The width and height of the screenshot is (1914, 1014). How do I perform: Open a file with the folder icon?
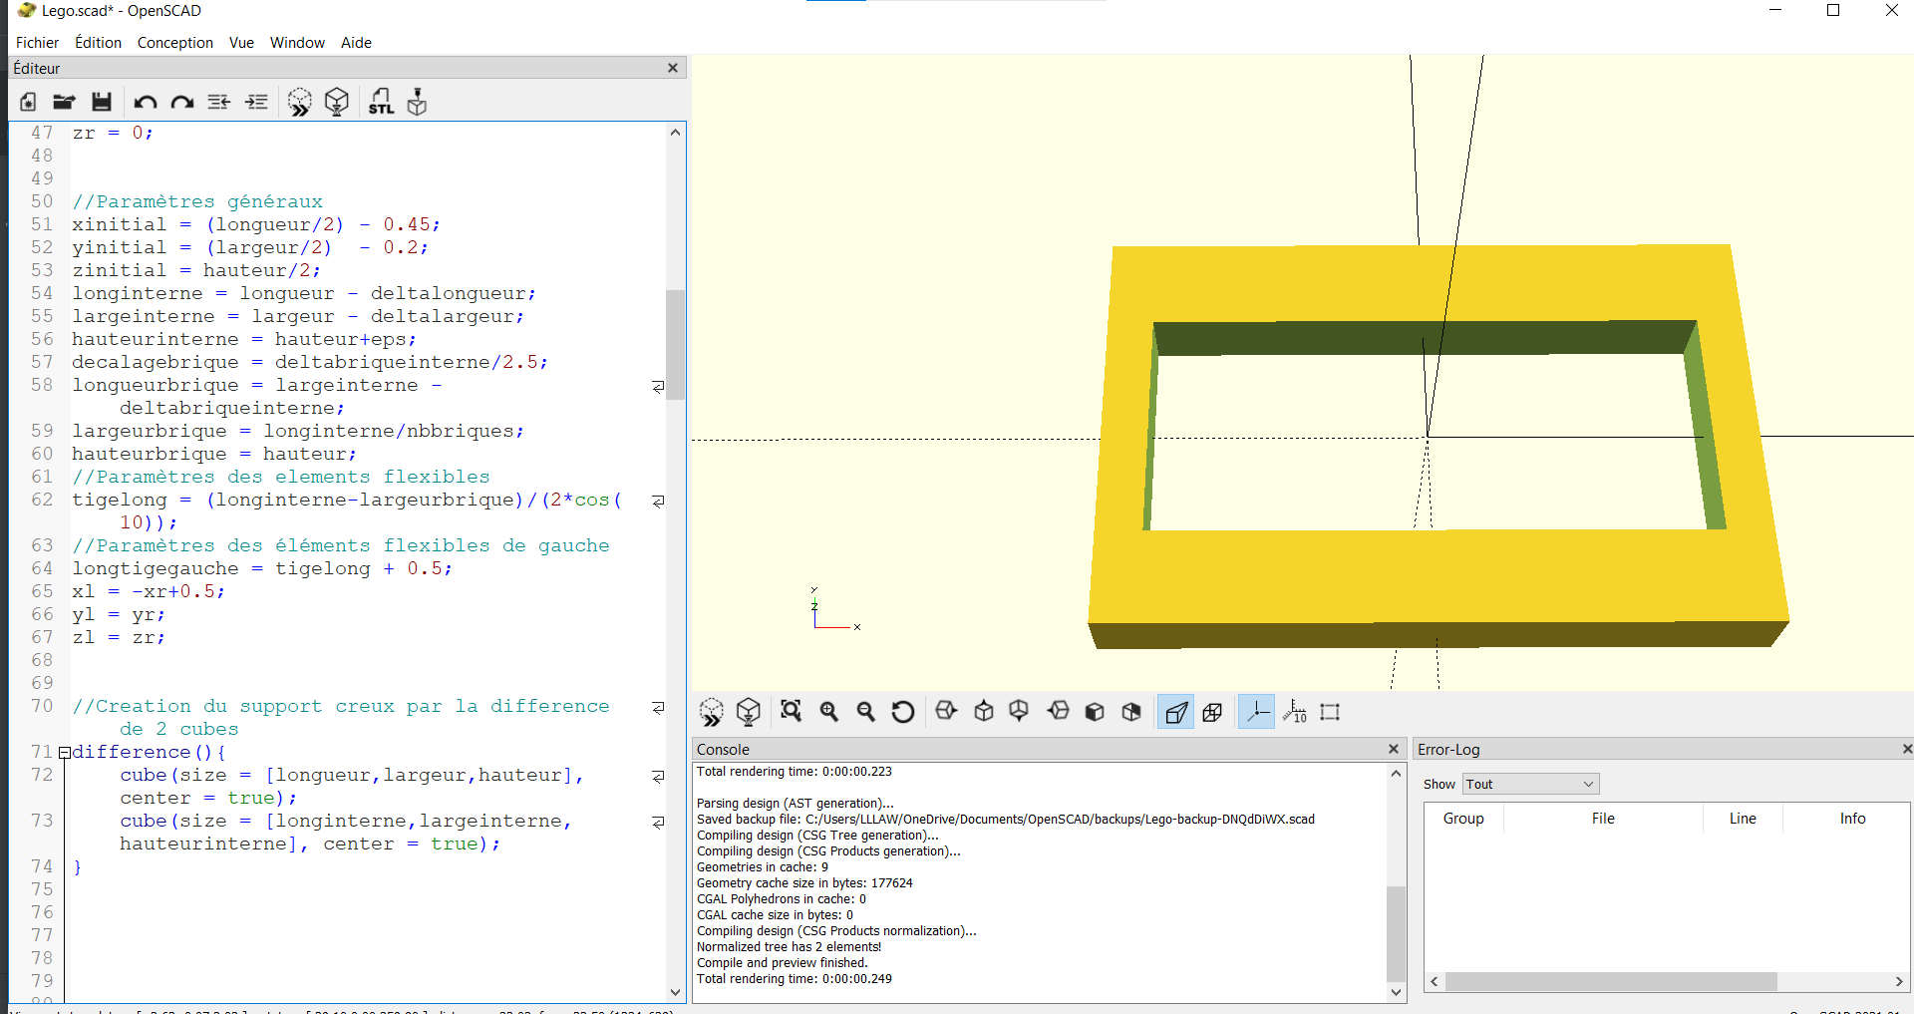click(64, 102)
